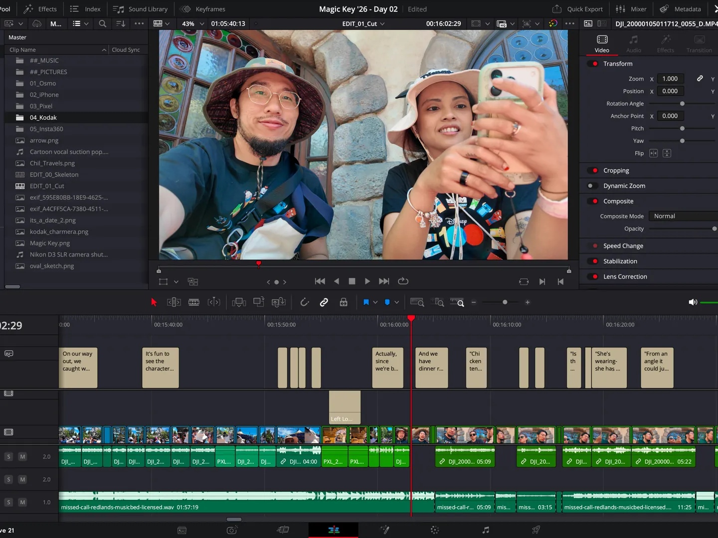The width and height of the screenshot is (718, 538).
Task: Click the play button in viewer
Action: [x=367, y=281]
